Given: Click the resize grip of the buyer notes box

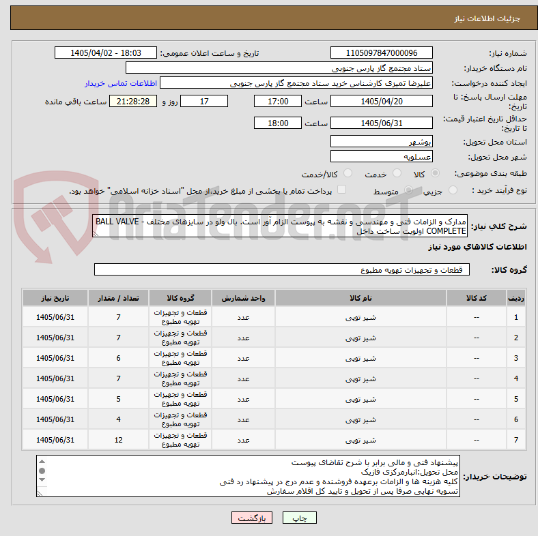Looking at the screenshot, I should point(40,494).
